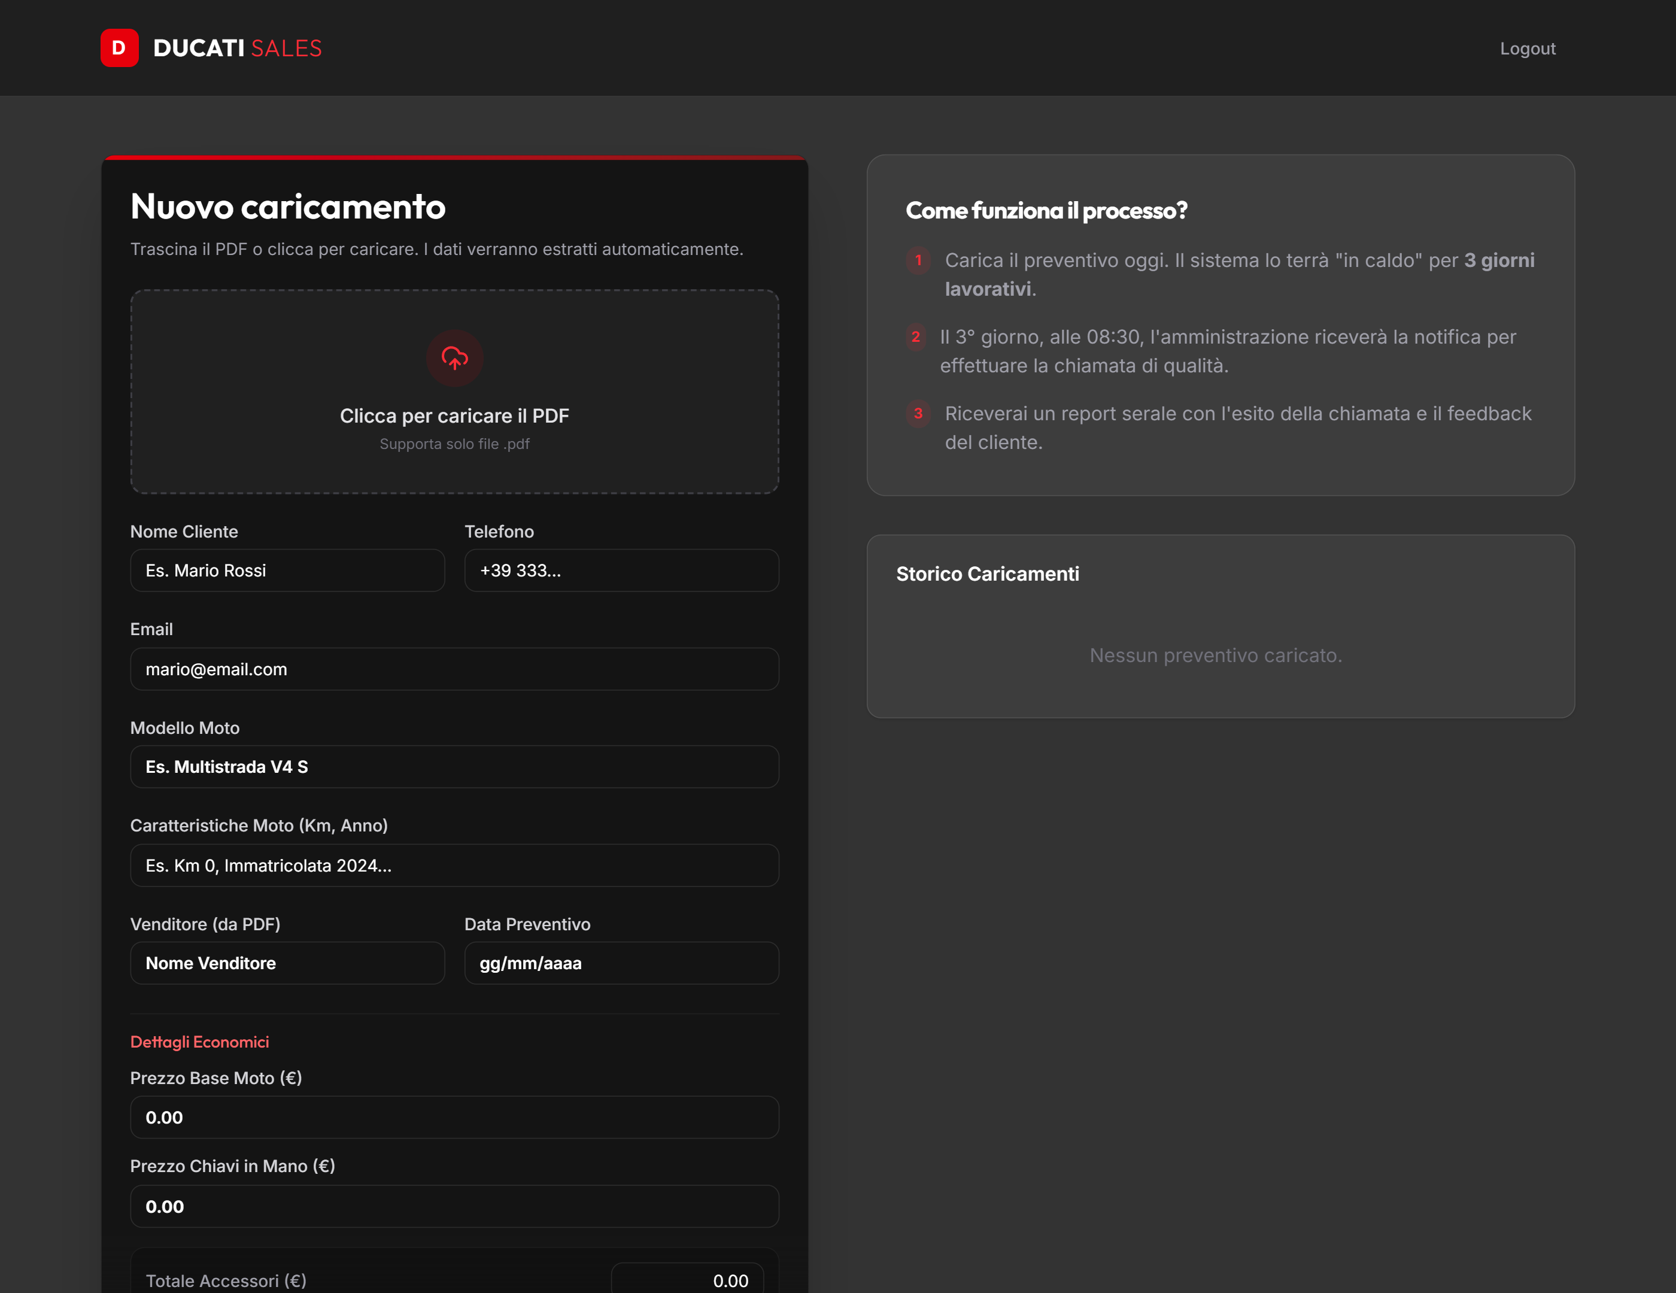Click the Totale Accessori amount field
The height and width of the screenshot is (1293, 1676).
click(x=687, y=1280)
